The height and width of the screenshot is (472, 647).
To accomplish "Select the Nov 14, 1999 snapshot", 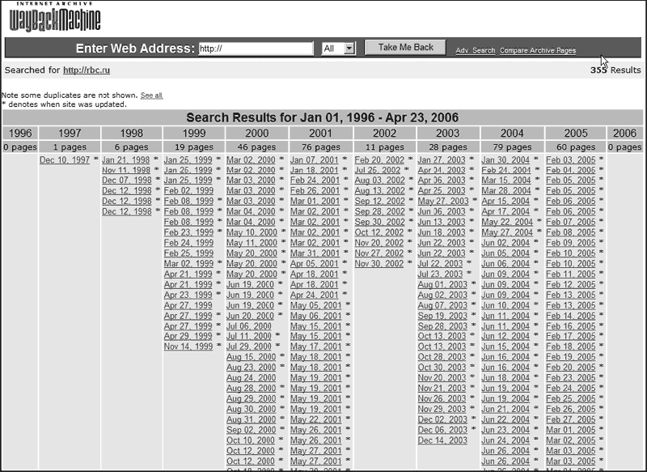I will pos(188,347).
